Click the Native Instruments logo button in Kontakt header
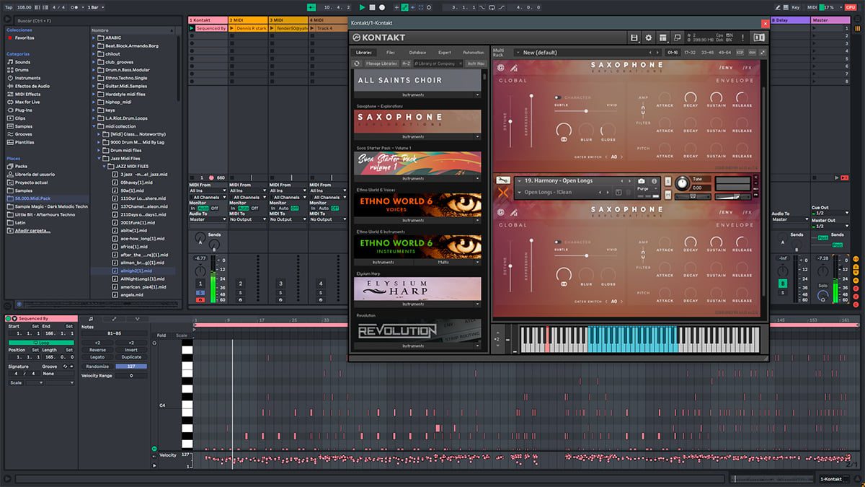 (758, 38)
